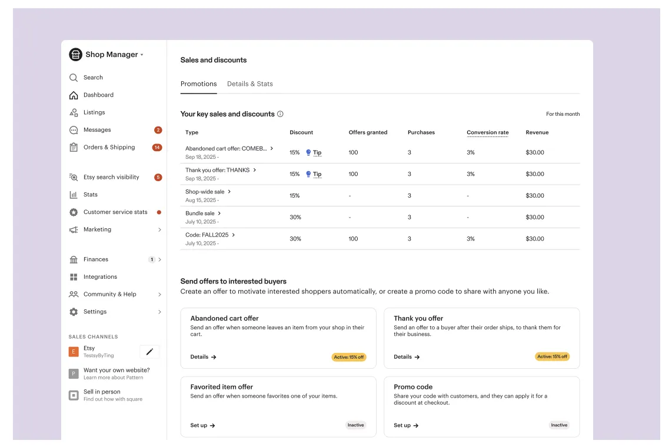This screenshot has width=672, height=447.
Task: Click the Search magnifier icon in sidebar
Action: coord(74,78)
